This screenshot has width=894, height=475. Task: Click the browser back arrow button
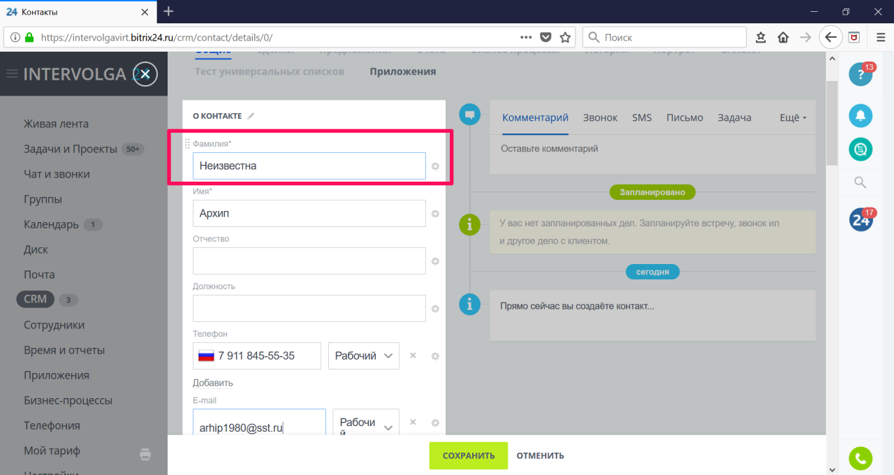[x=830, y=37]
